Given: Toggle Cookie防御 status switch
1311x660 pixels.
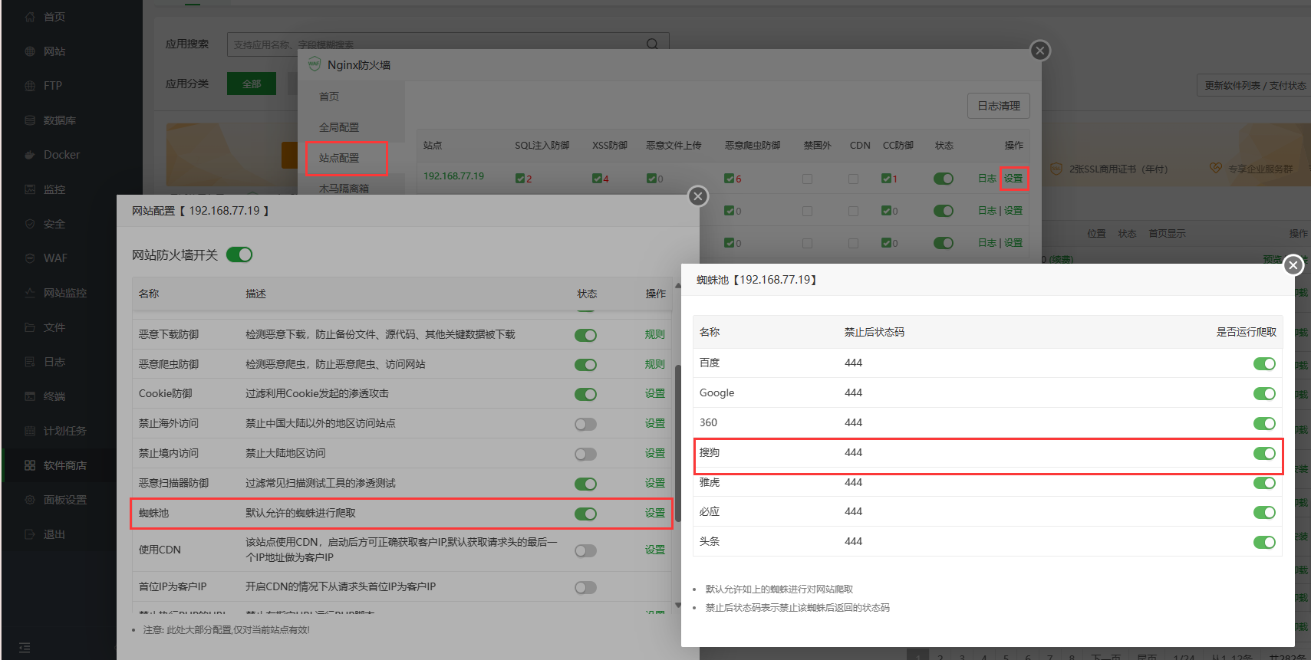Looking at the screenshot, I should click(x=585, y=394).
